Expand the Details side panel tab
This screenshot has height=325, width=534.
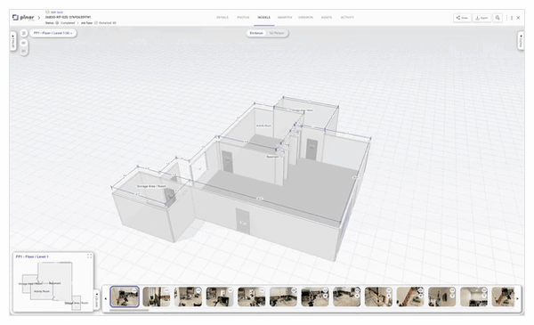click(13, 41)
